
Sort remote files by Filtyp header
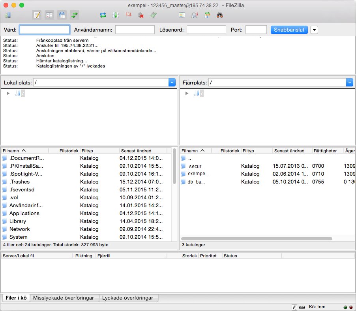pos(257,151)
